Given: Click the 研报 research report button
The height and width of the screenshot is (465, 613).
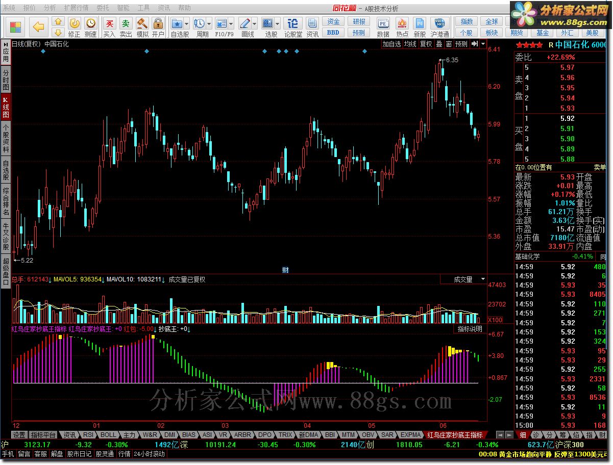Looking at the screenshot, I should tap(359, 22).
